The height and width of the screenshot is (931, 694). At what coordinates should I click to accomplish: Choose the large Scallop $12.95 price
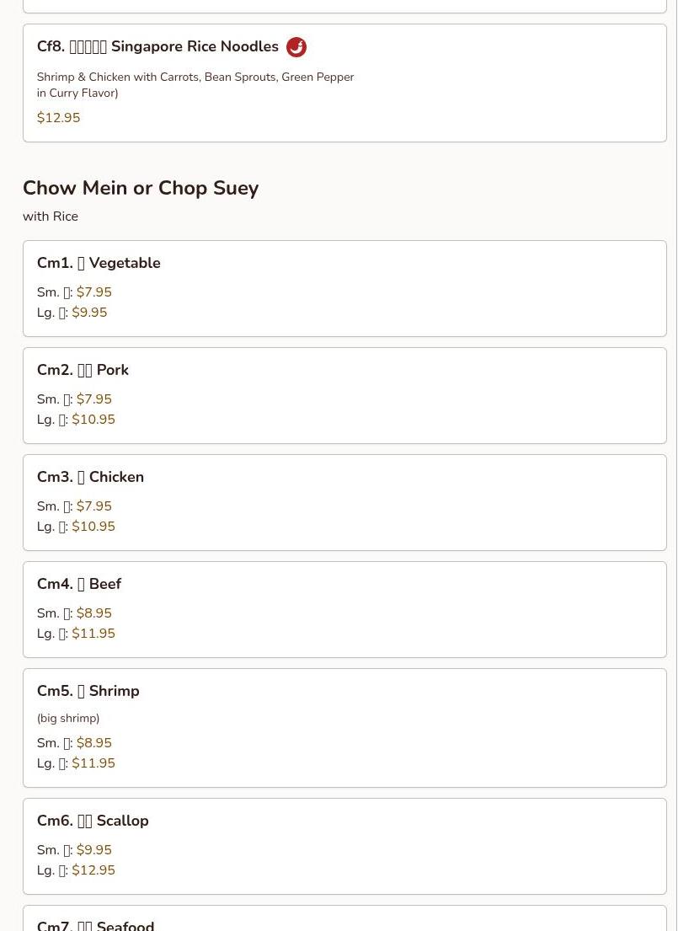tap(93, 870)
